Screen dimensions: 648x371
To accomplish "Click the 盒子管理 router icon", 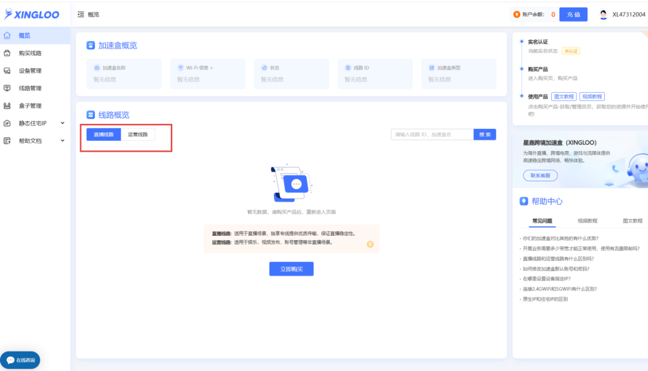I will pyautogui.click(x=7, y=106).
